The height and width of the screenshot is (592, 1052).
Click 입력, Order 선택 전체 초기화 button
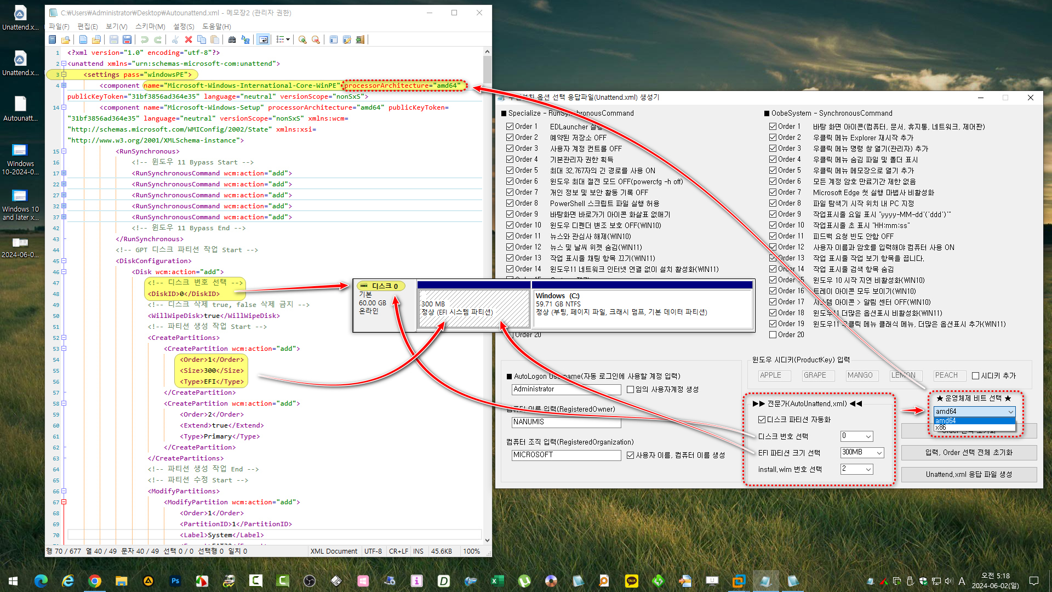[x=969, y=453]
